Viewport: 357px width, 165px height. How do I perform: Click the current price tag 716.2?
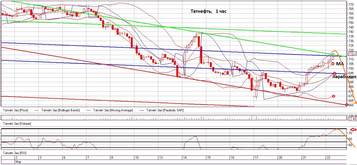pos(352,54)
